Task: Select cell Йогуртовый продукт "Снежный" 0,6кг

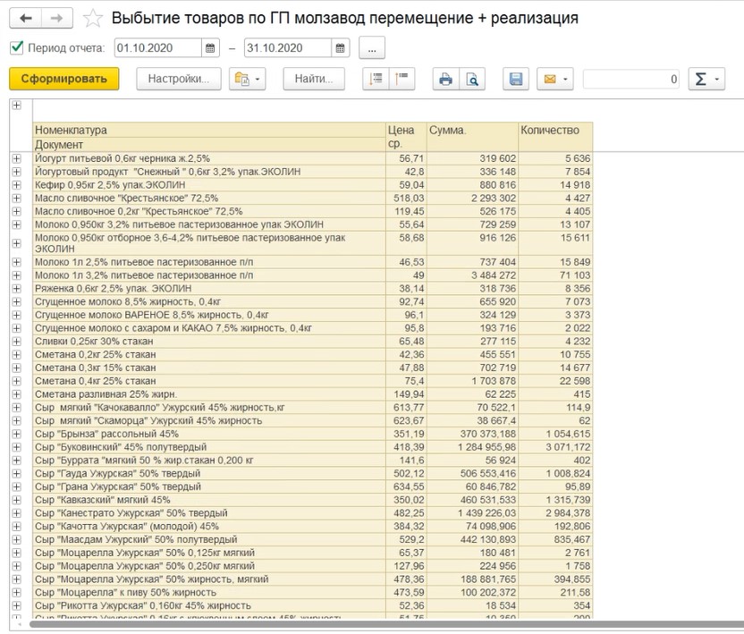Action: click(209, 172)
